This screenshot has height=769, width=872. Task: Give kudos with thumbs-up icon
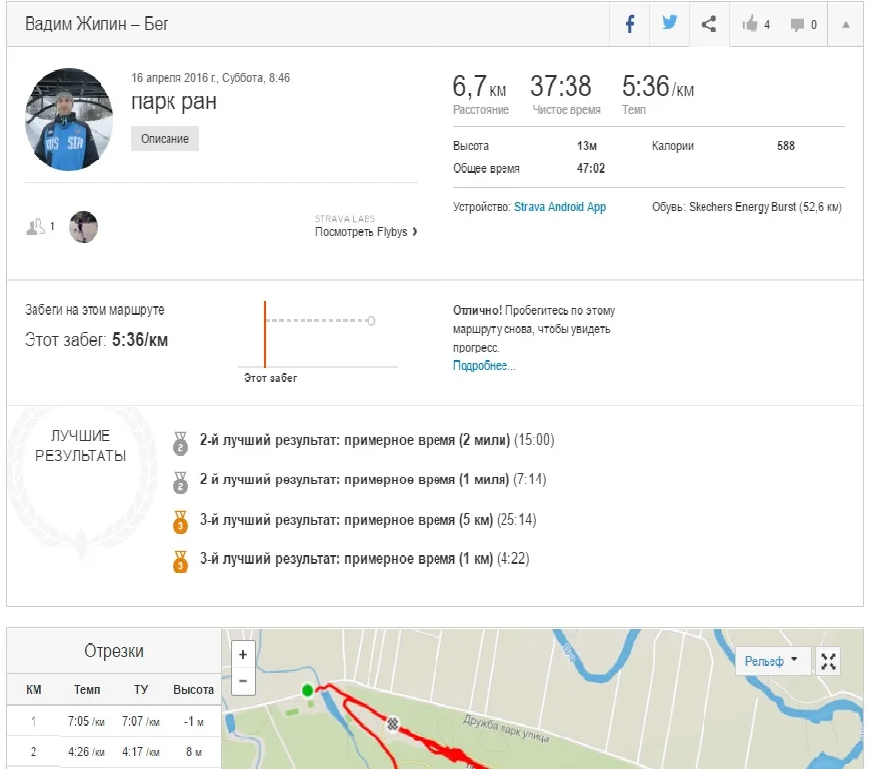(757, 25)
